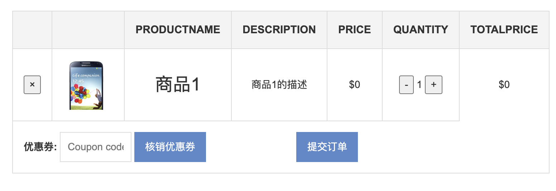Submit the order via 提交订单

tap(327, 147)
